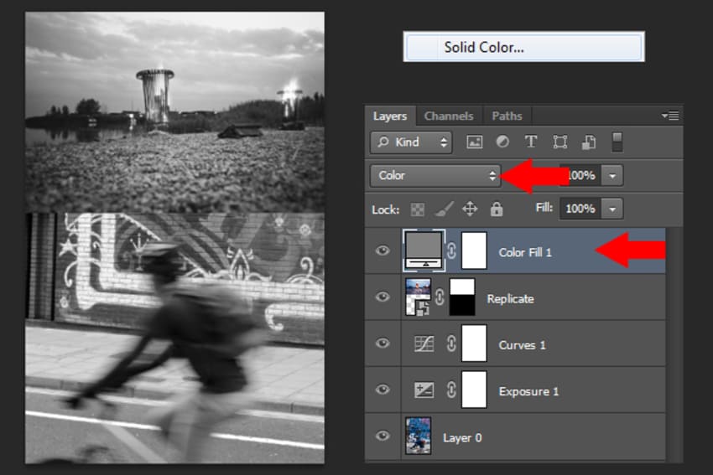713x475 pixels.
Task: Open the Opacity slider dropdown arrow
Action: [x=612, y=176]
